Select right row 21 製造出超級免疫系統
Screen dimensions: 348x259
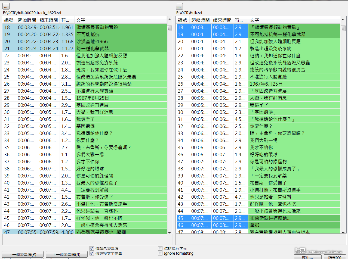[x=258, y=48]
